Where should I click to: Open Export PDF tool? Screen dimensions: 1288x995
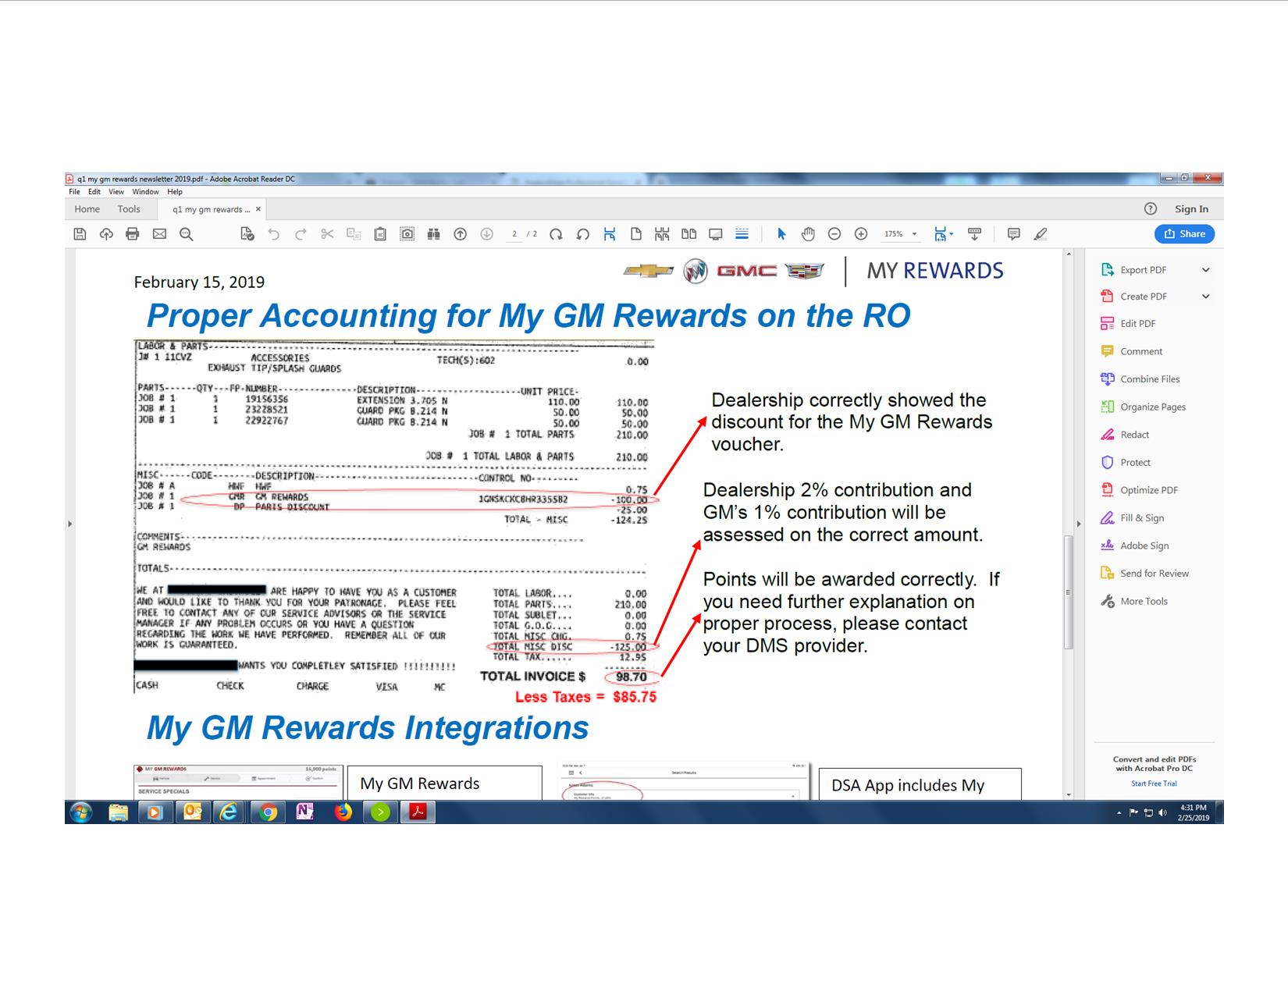click(x=1144, y=270)
